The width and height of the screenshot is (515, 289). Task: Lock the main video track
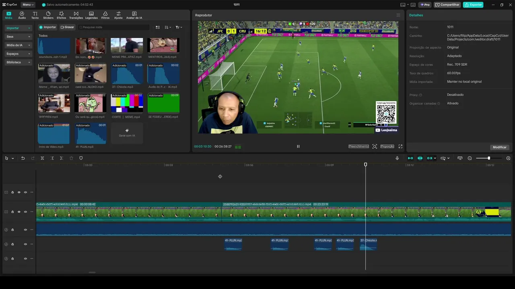[12, 212]
